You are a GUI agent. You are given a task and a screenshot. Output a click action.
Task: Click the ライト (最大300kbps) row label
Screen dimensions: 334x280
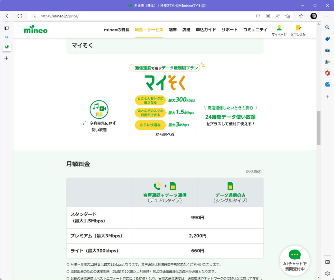pyautogui.click(x=94, y=251)
